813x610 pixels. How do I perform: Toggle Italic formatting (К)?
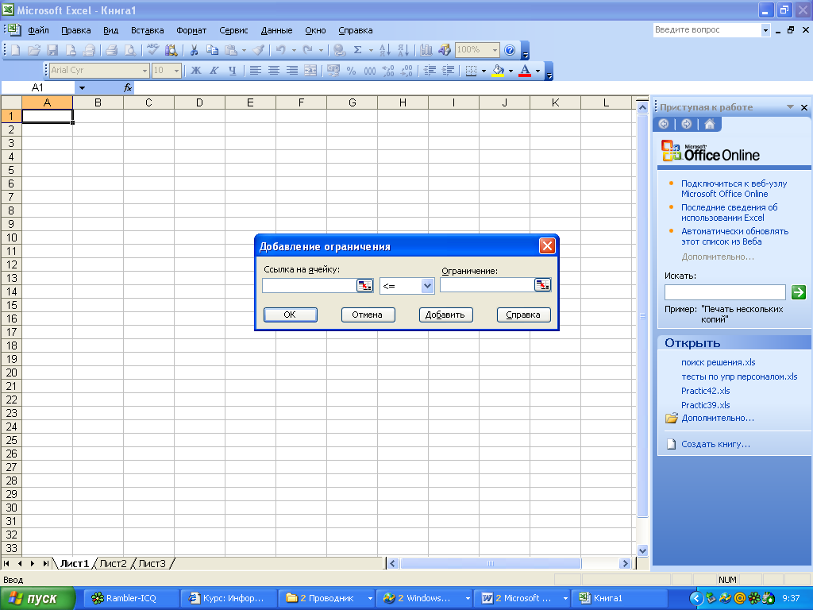click(x=214, y=70)
